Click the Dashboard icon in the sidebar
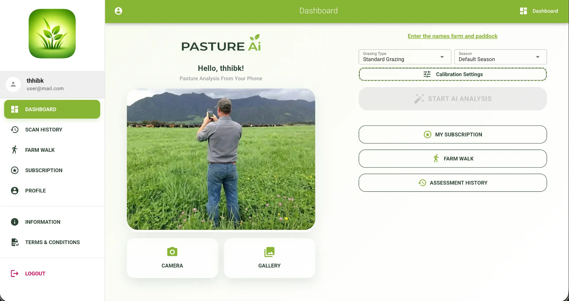Image resolution: width=569 pixels, height=301 pixels. (15, 109)
